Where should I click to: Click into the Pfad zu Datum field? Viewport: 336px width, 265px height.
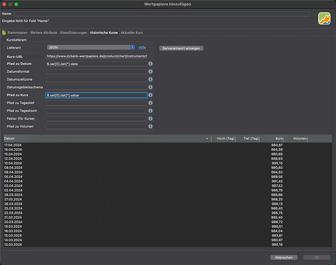pos(96,64)
